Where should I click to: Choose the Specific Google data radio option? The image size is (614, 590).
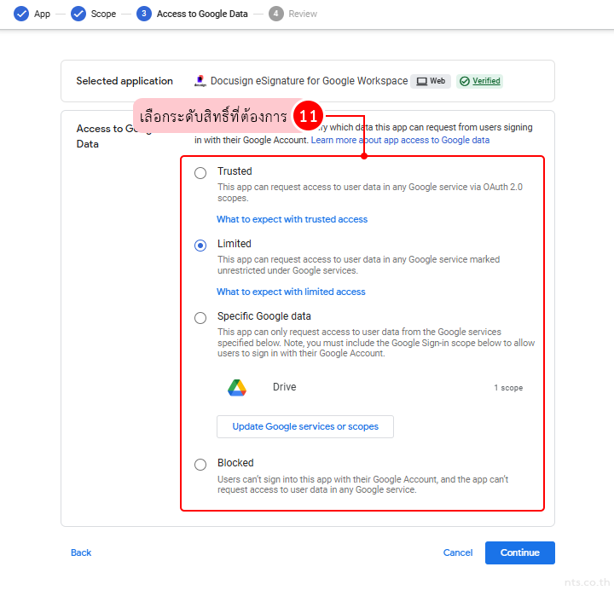click(200, 318)
